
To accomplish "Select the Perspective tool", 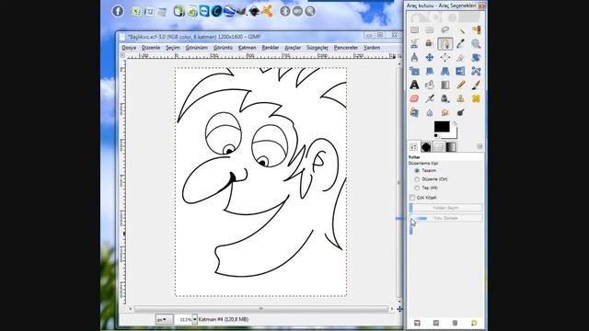I will 445,72.
